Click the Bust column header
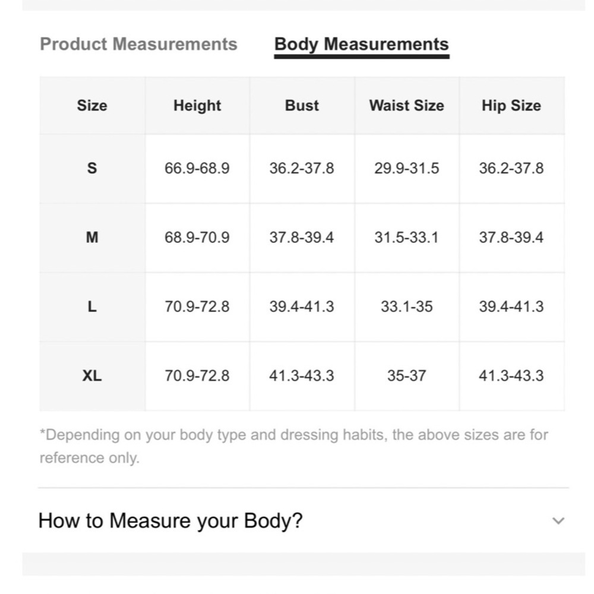594x594 pixels. pos(302,105)
